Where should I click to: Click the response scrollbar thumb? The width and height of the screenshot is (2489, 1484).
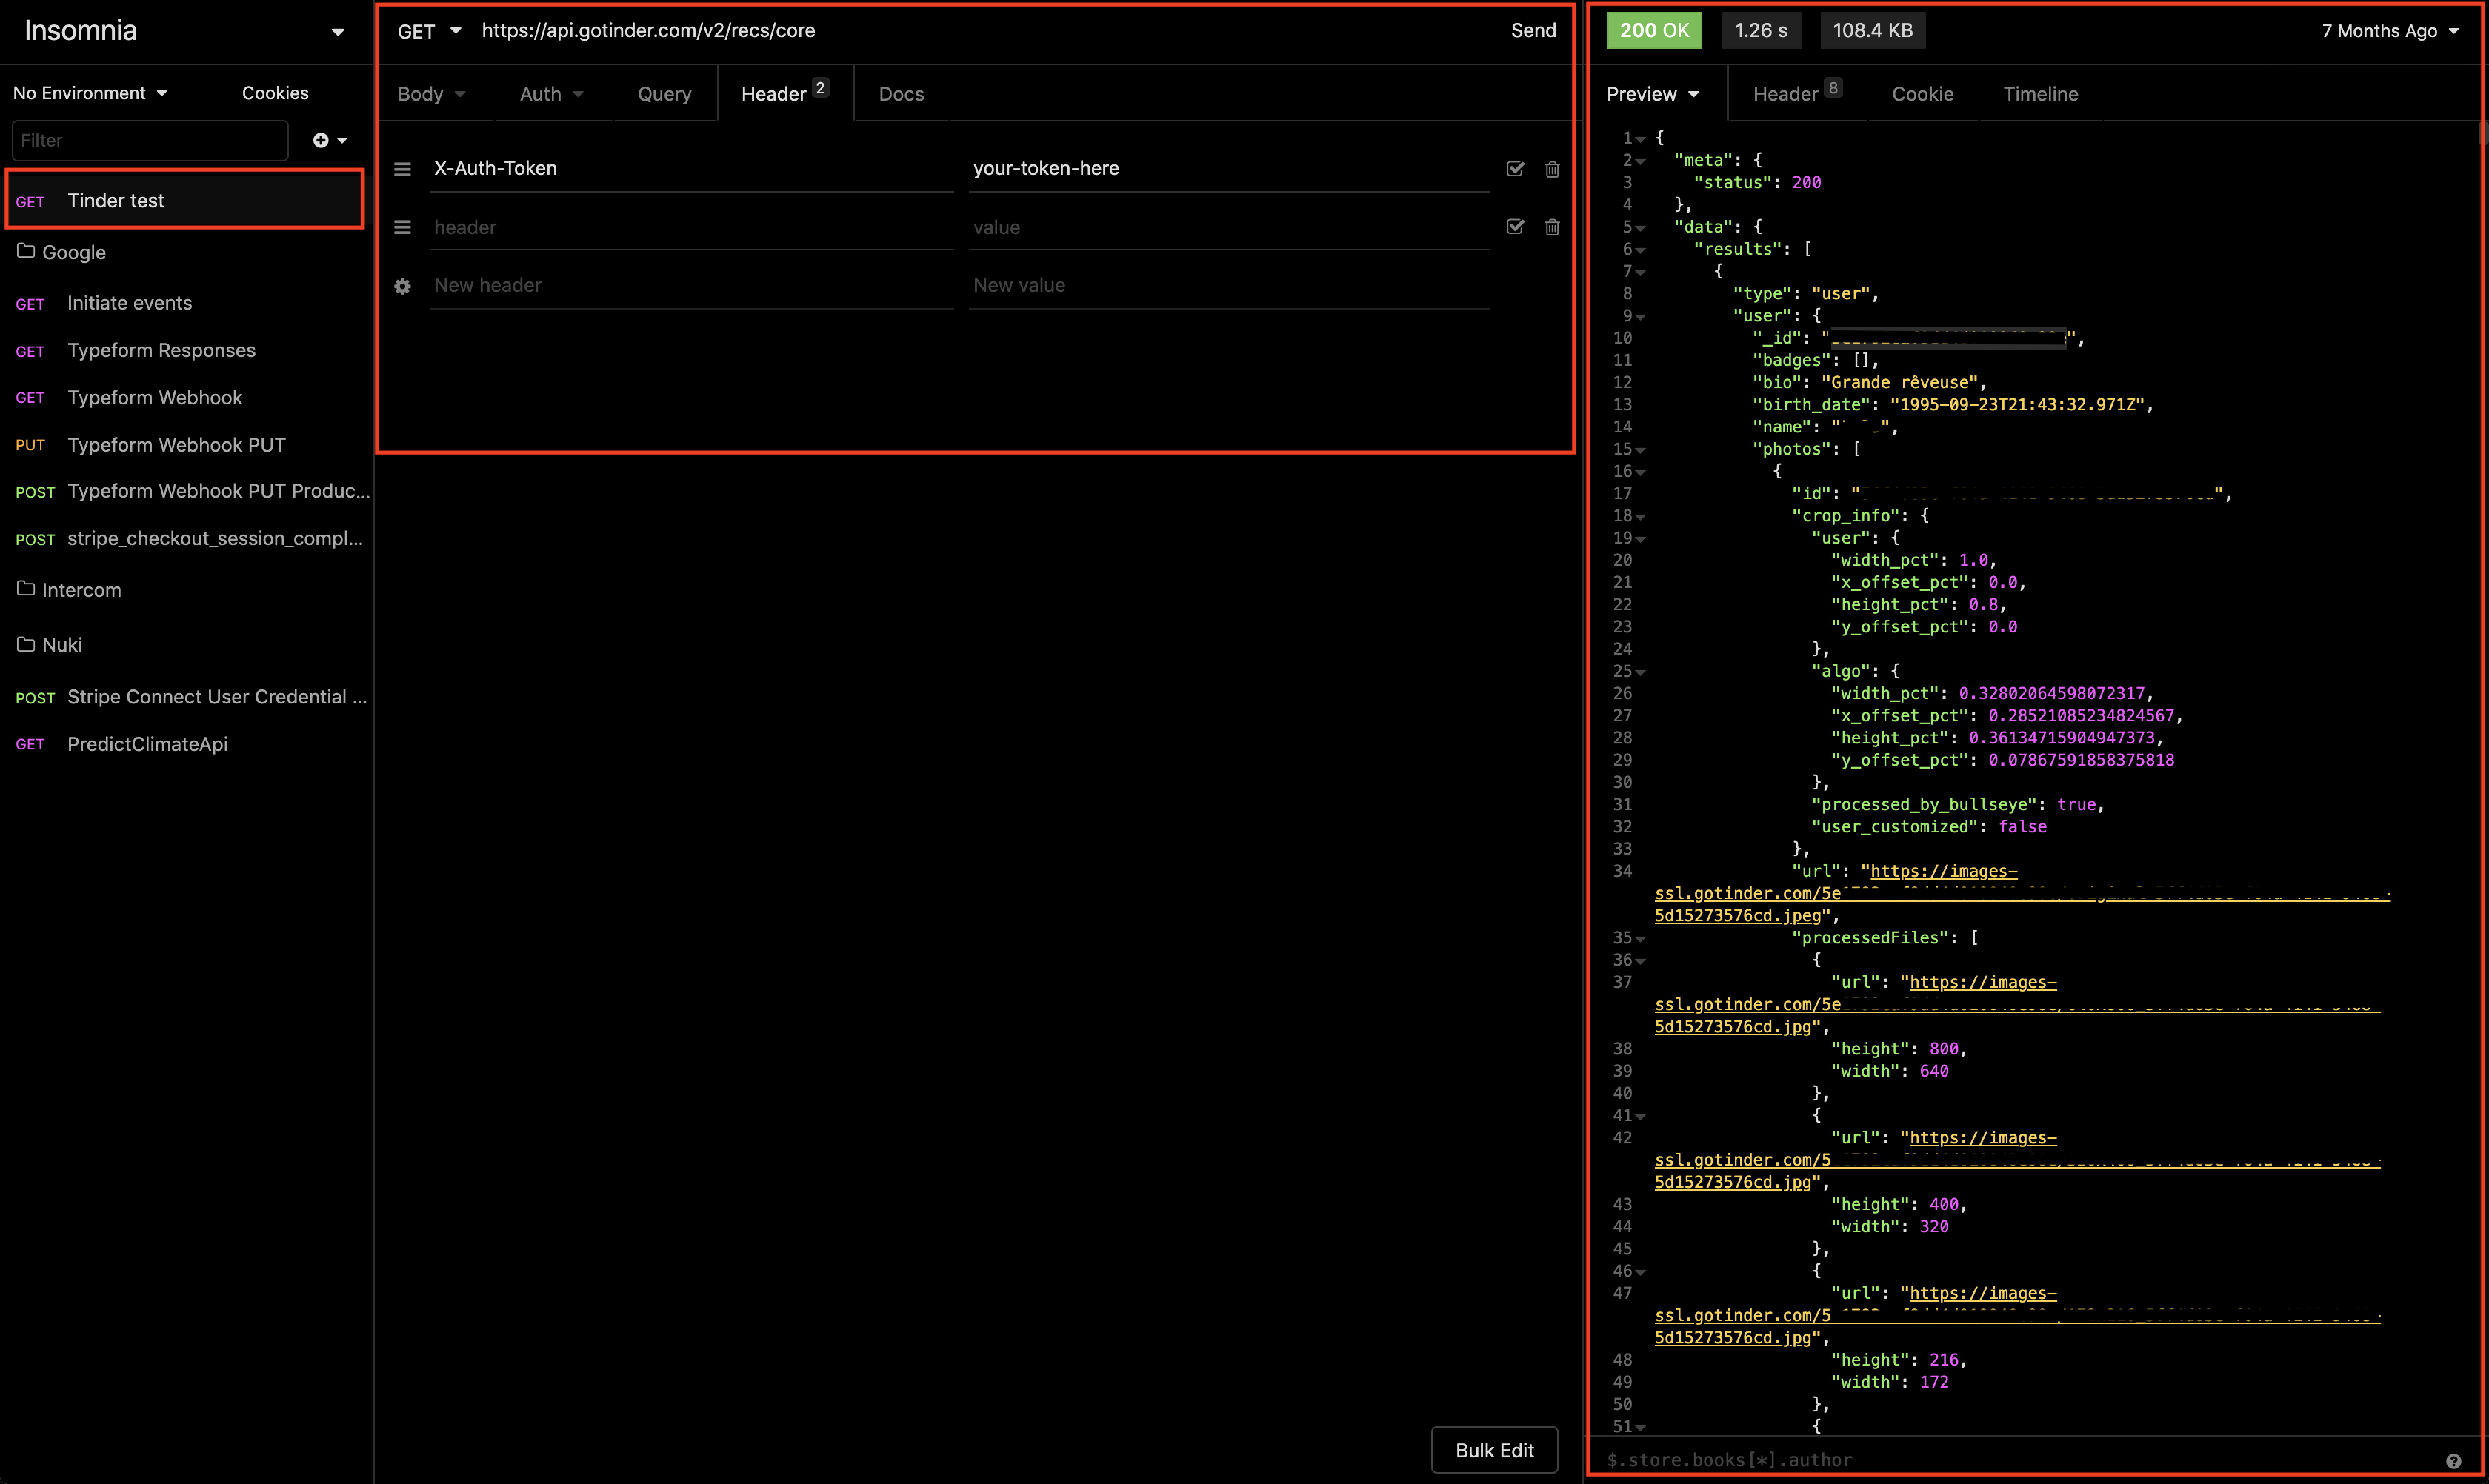2483,134
